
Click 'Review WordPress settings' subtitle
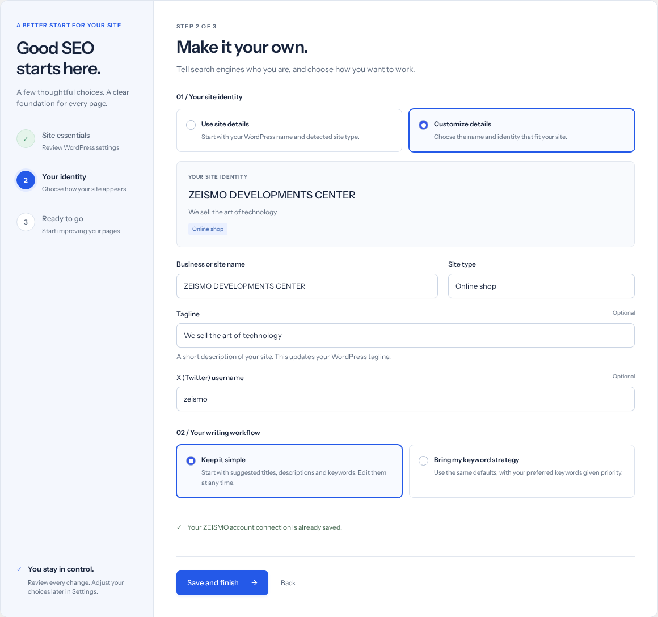[81, 147]
